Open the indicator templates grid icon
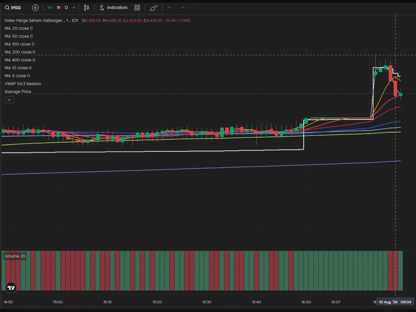This screenshot has height=312, width=416. click(x=137, y=7)
